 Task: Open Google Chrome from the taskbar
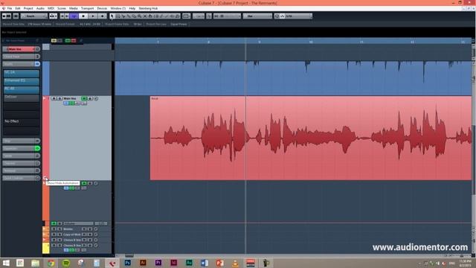[x=51, y=263]
